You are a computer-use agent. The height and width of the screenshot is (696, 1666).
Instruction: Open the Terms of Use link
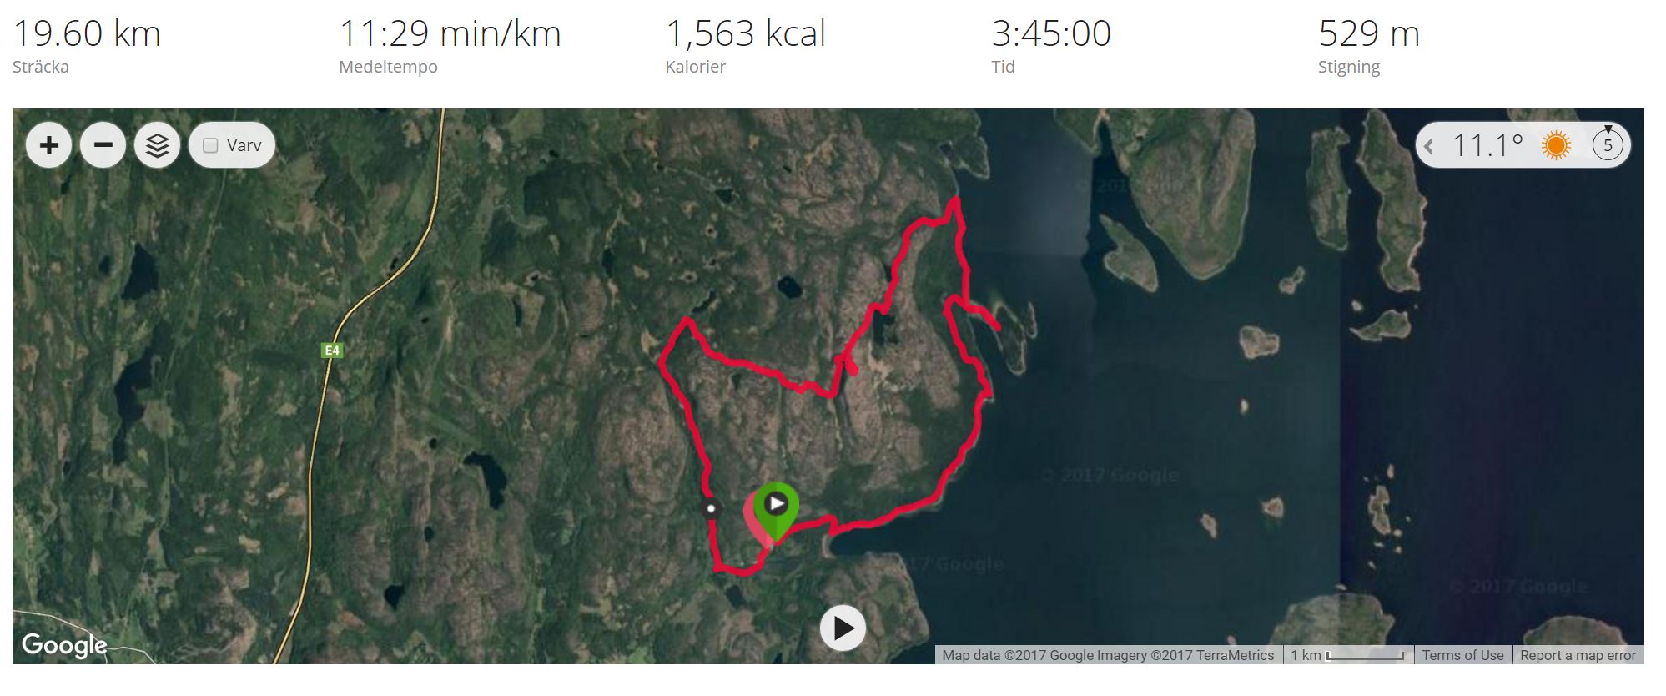tap(1462, 655)
